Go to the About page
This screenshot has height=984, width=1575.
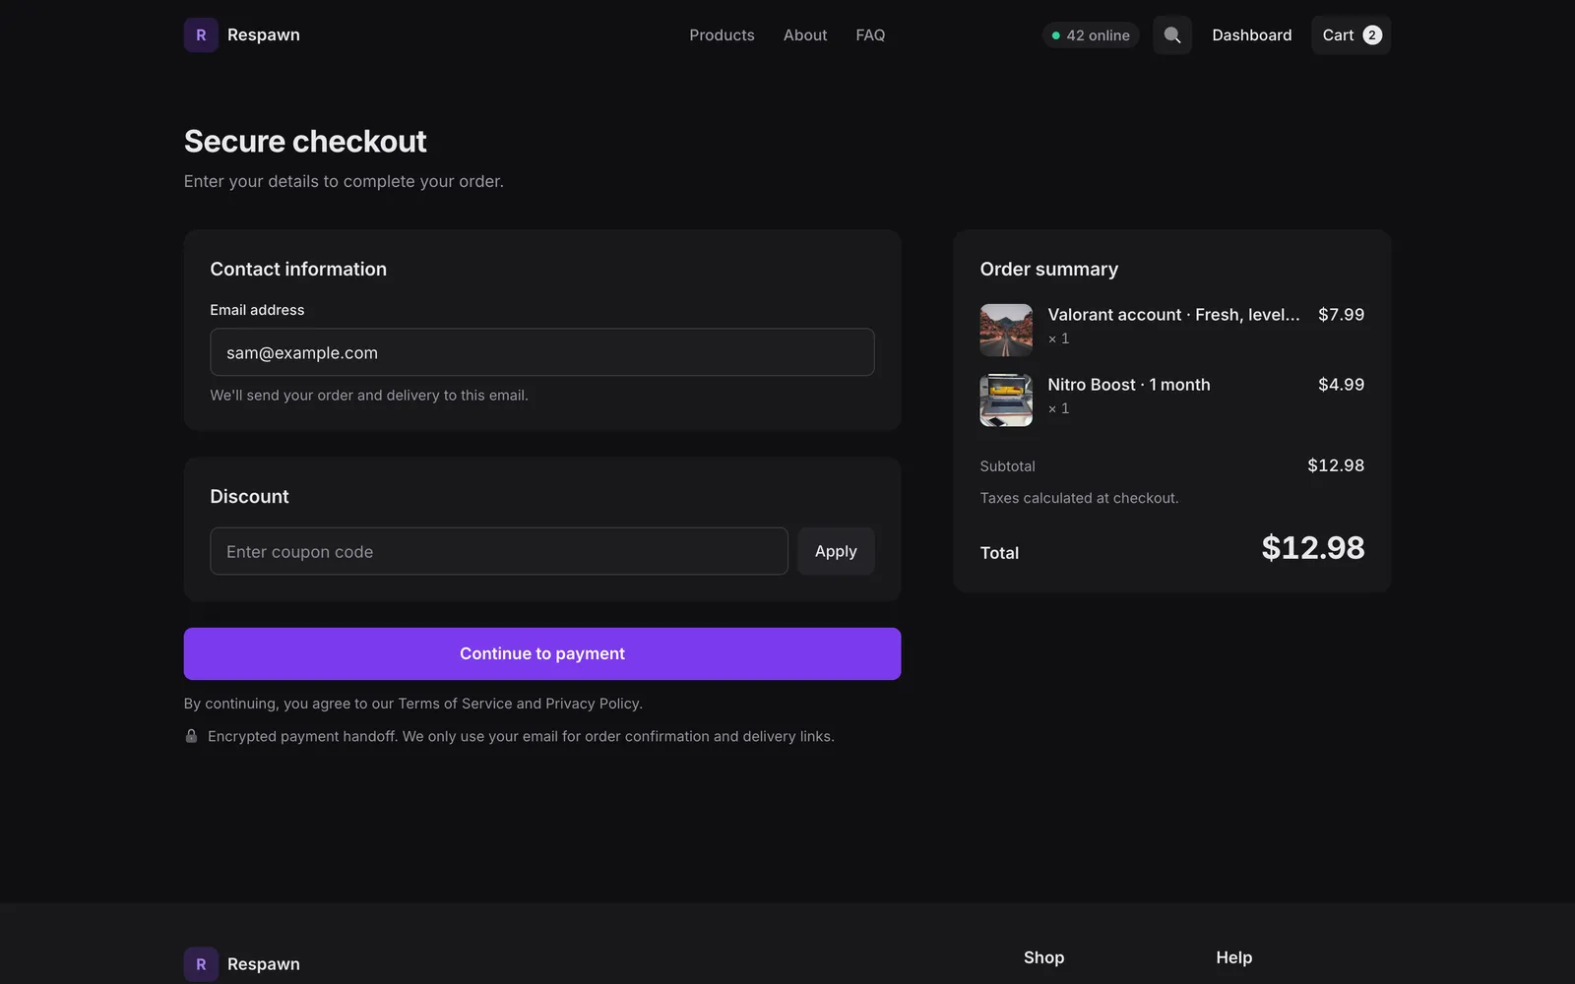(805, 35)
